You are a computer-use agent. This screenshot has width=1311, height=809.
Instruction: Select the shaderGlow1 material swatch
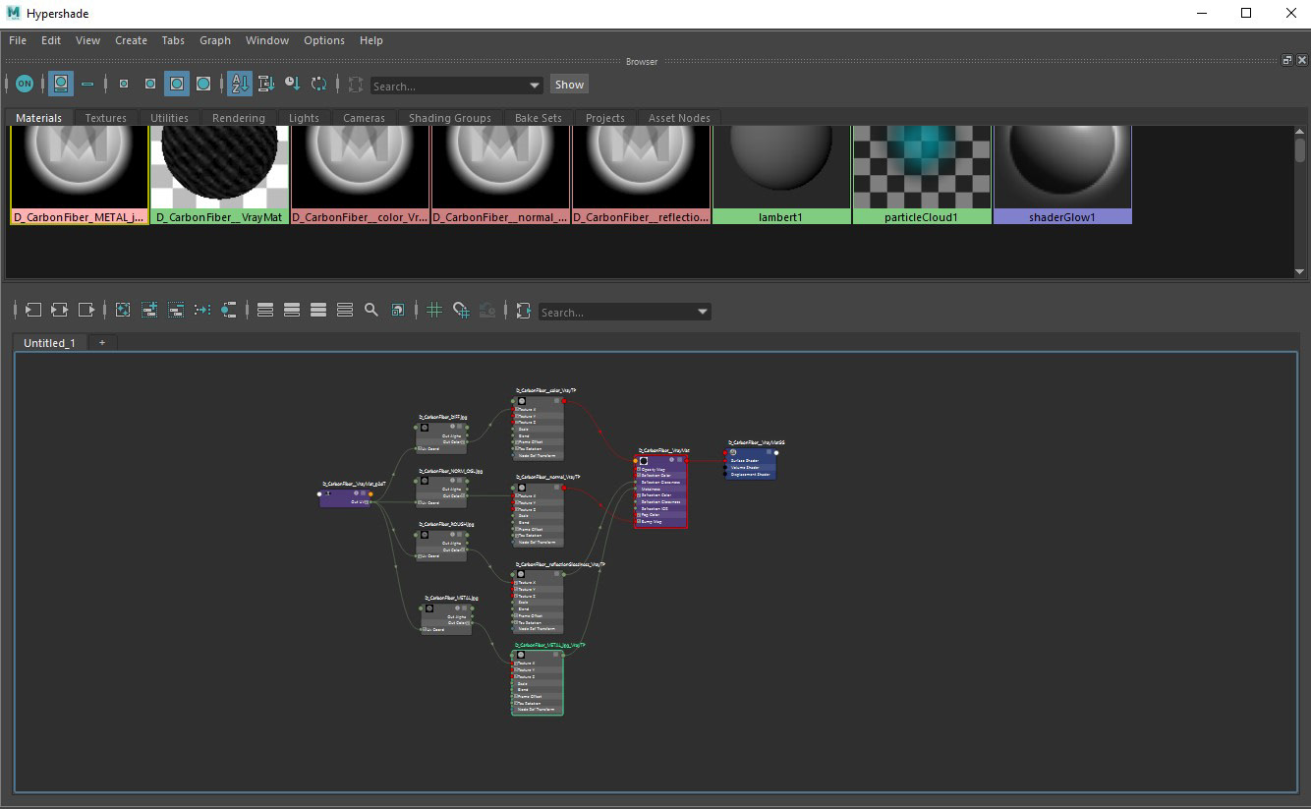pos(1062,175)
